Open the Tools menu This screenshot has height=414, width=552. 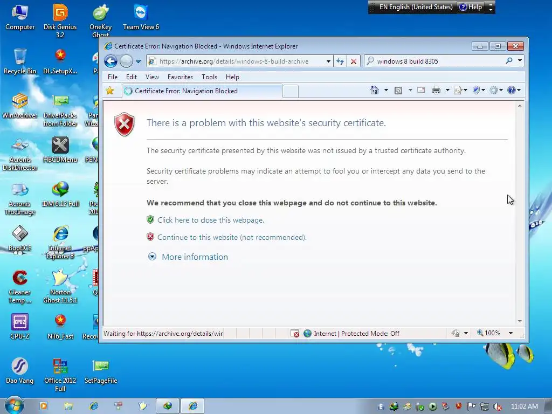coord(209,77)
